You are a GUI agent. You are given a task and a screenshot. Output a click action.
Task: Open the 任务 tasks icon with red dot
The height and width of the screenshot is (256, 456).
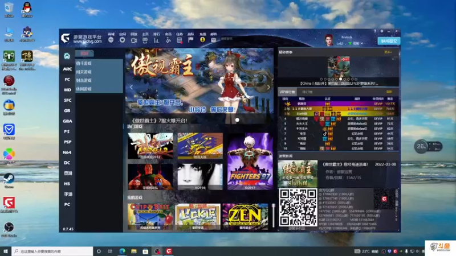[x=180, y=40]
